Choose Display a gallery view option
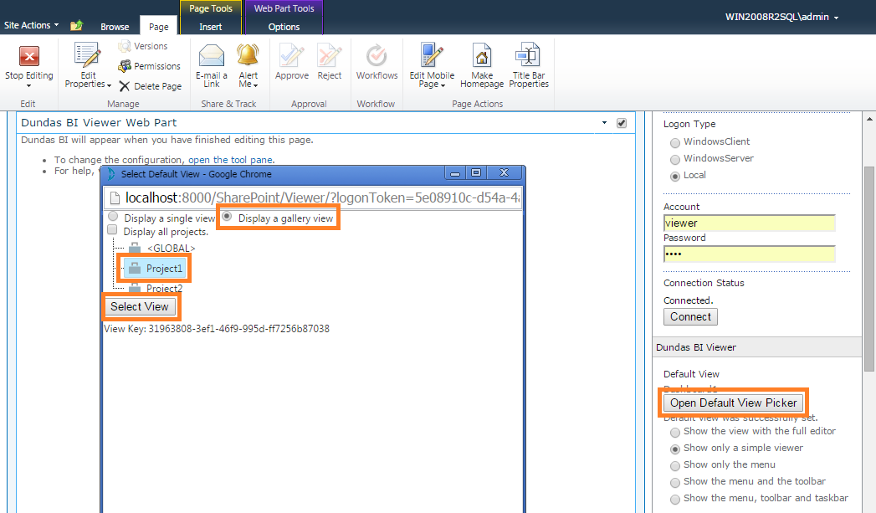This screenshot has width=876, height=513. click(228, 216)
